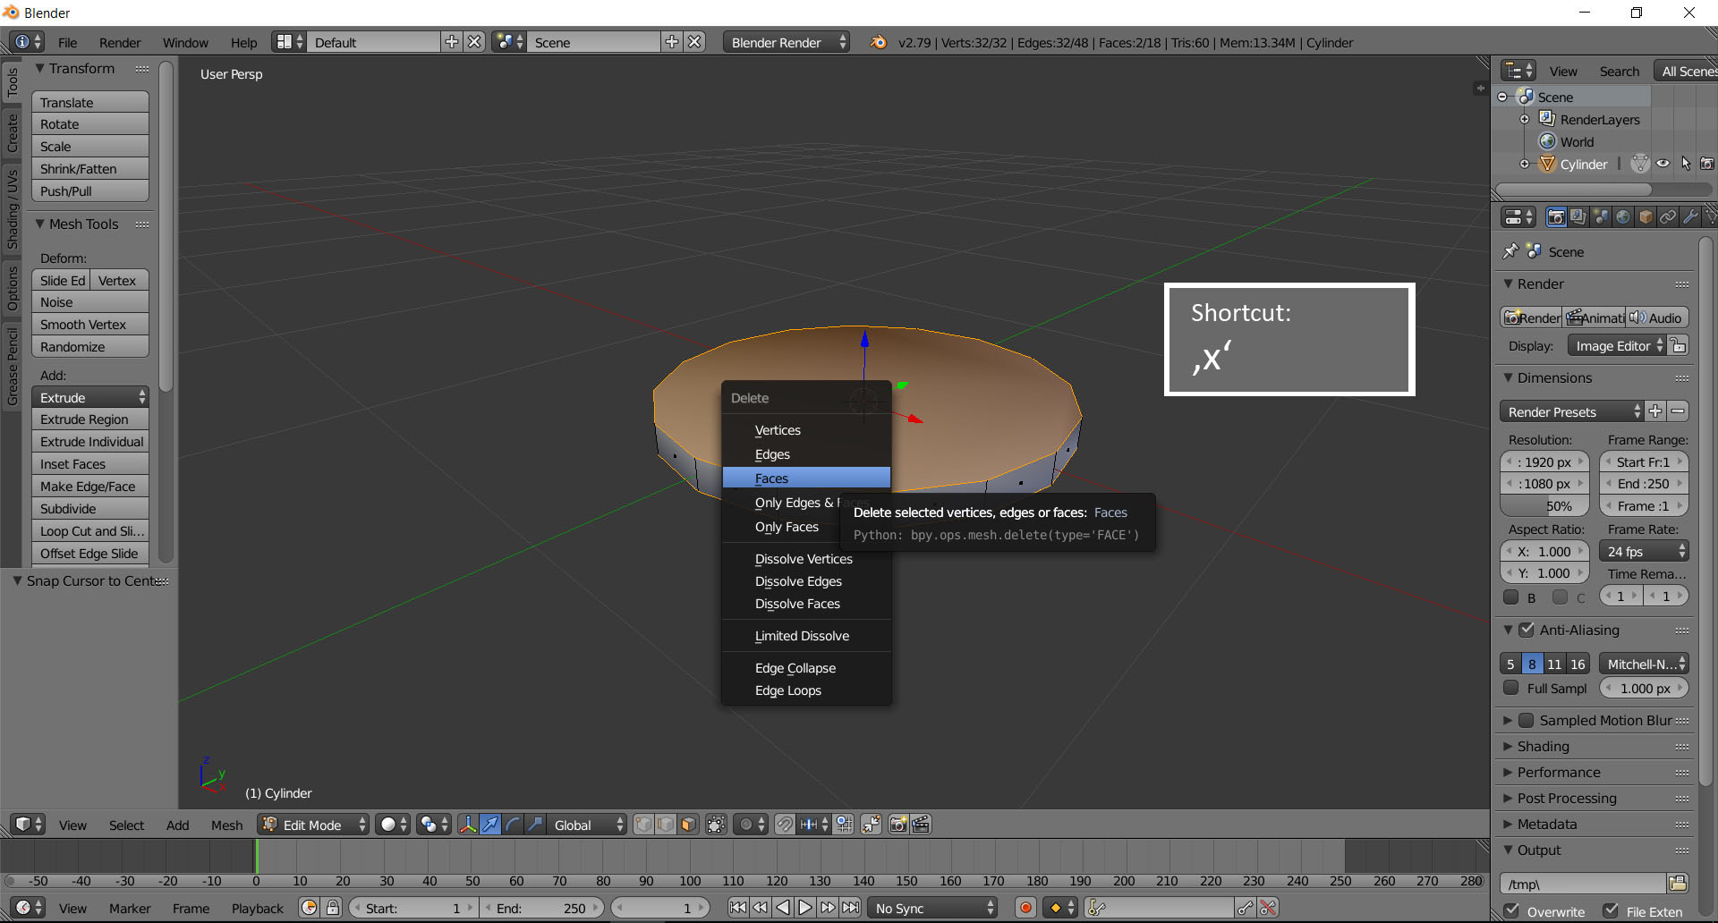Enable Sampled Motion Blur checkbox
Screen dimensions: 1718x923
pyautogui.click(x=1527, y=720)
